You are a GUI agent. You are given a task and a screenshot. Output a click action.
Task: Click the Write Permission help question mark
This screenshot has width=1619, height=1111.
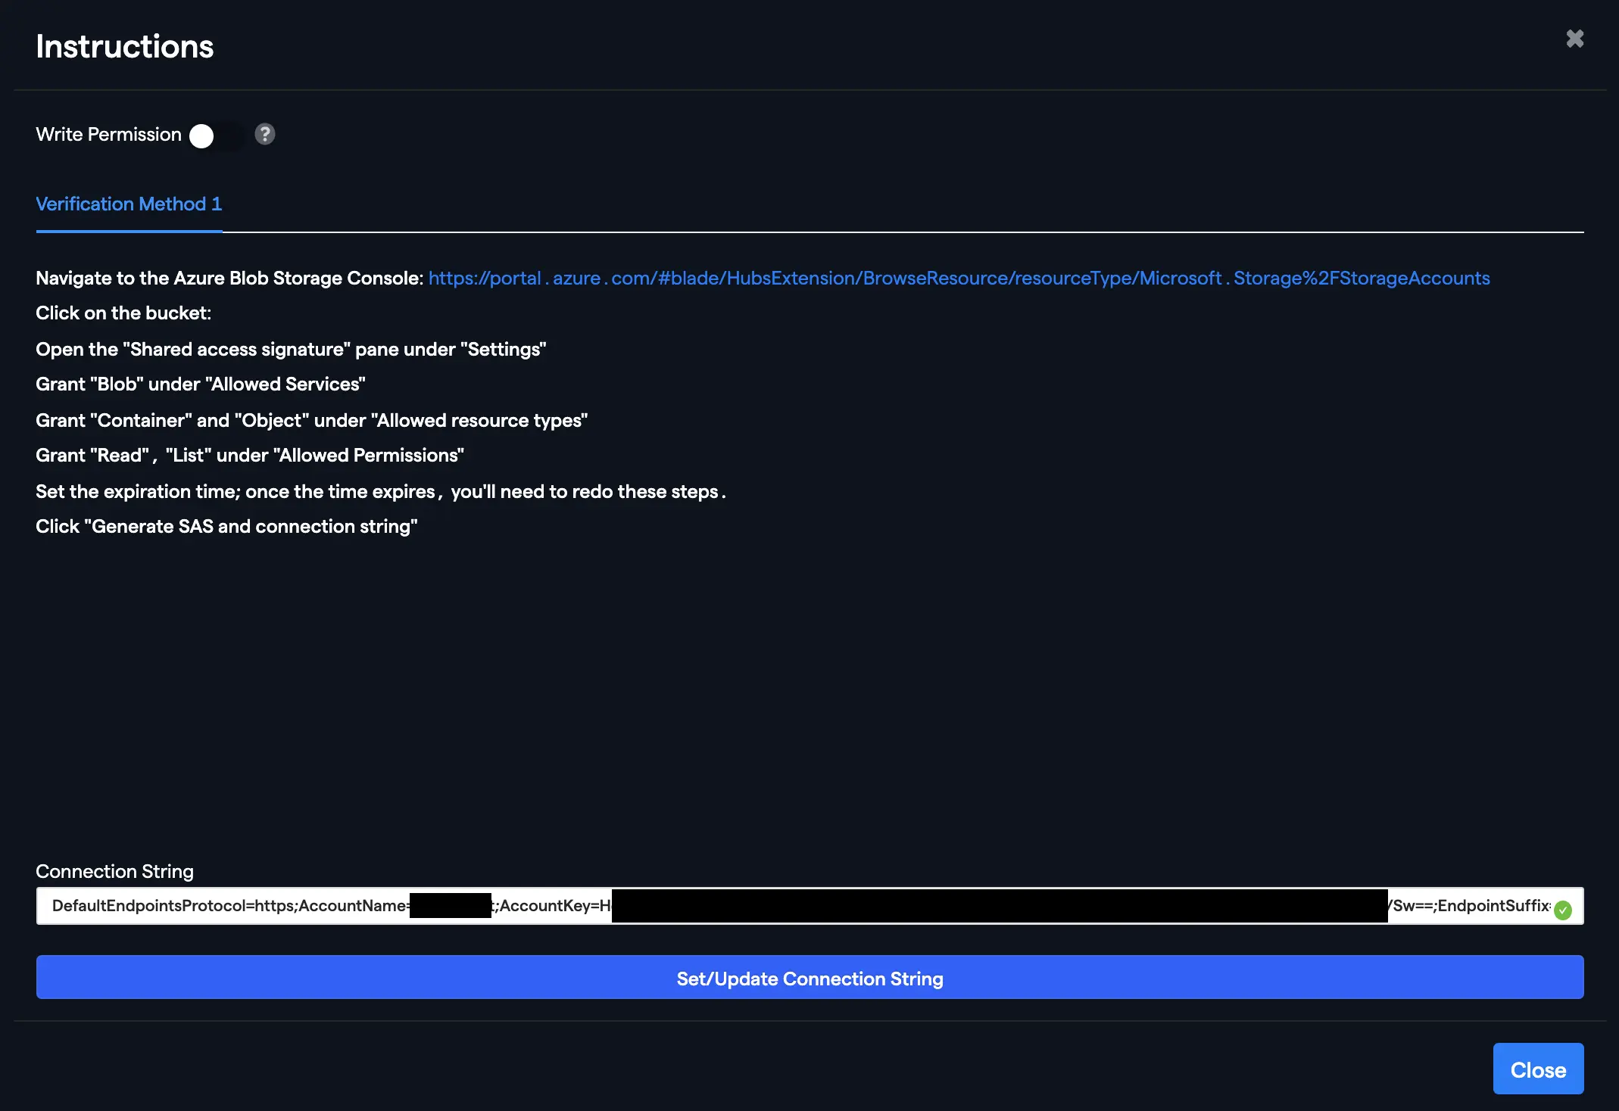[x=264, y=134]
